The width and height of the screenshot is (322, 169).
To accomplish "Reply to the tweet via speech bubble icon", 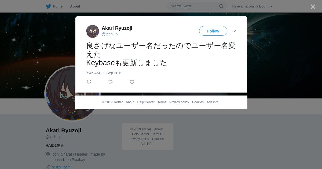I will click(89, 82).
